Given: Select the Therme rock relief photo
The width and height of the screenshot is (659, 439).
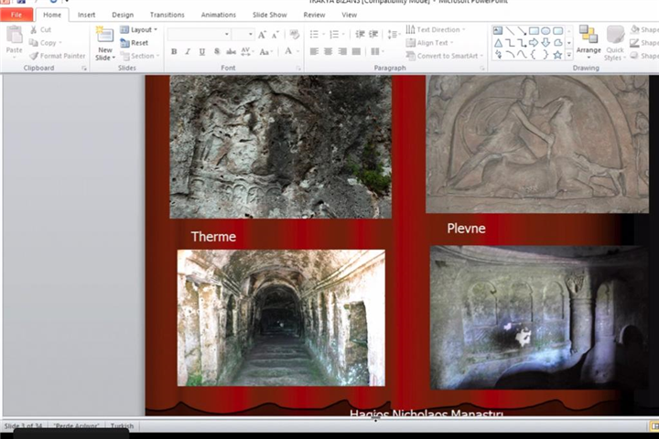Looking at the screenshot, I should [x=280, y=146].
